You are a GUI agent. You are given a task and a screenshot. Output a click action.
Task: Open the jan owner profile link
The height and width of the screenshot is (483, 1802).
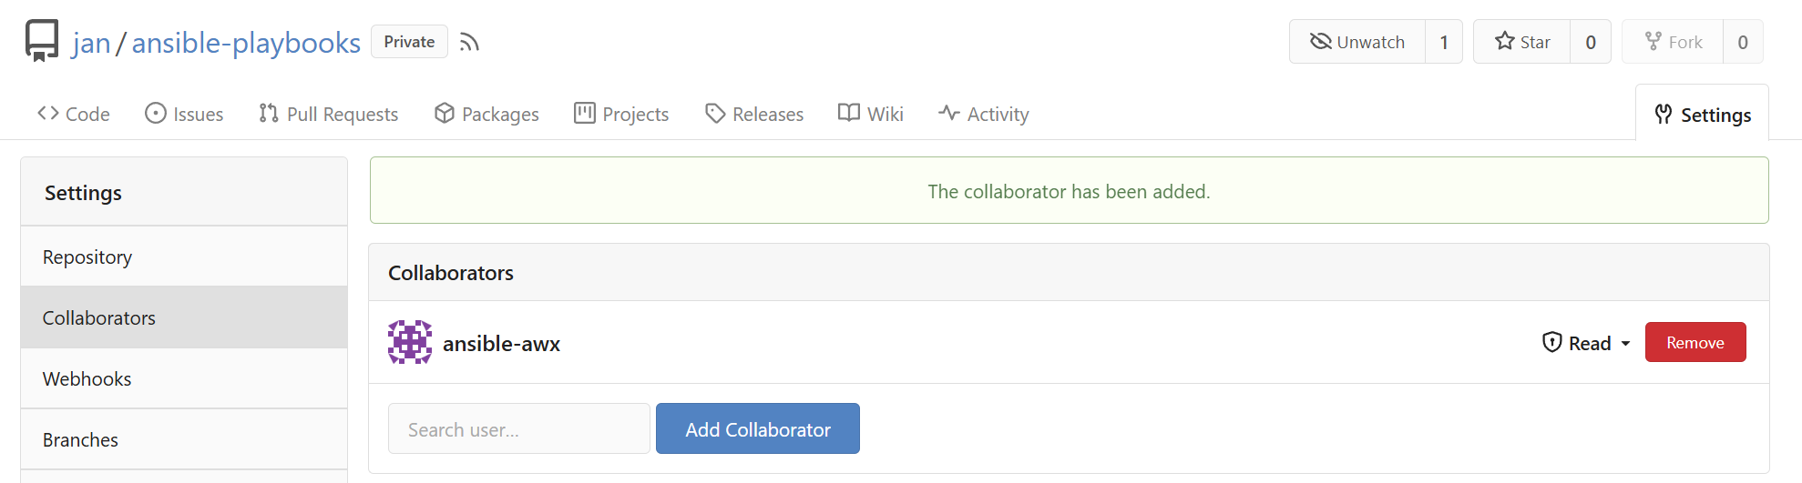pyautogui.click(x=91, y=43)
